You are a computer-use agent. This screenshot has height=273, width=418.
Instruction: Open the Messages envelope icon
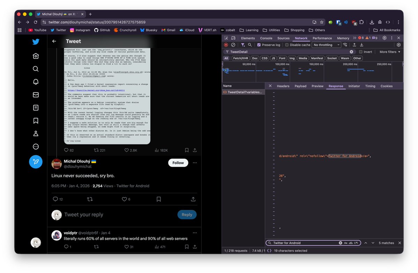point(36,94)
